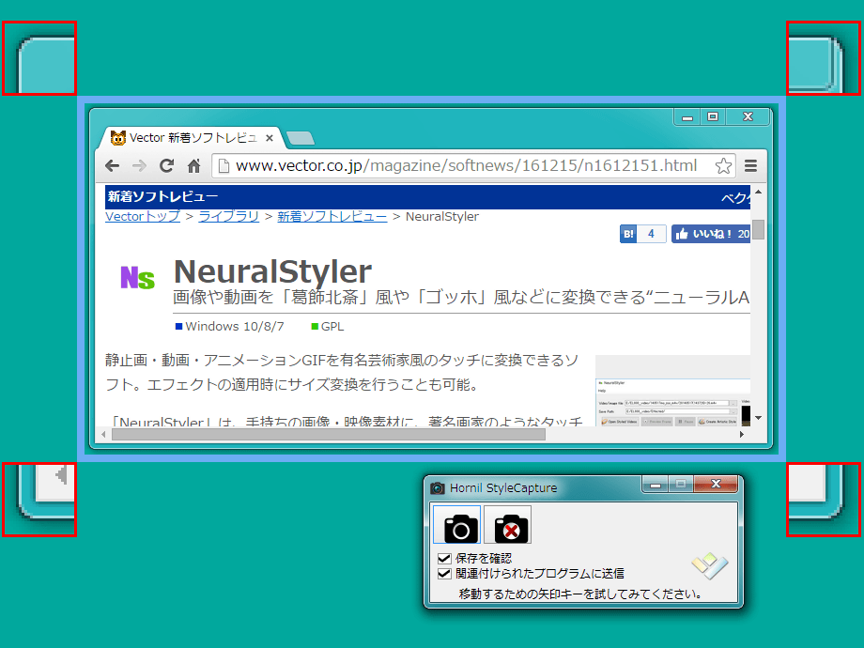Open the browser home page icon
The width and height of the screenshot is (864, 648).
pyautogui.click(x=194, y=166)
